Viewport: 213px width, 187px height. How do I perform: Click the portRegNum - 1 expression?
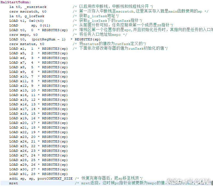point(49,39)
